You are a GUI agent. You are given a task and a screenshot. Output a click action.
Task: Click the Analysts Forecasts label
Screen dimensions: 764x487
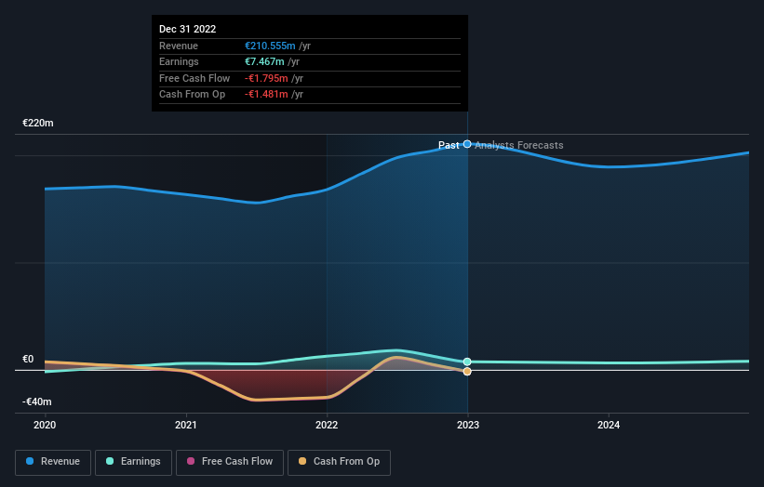pyautogui.click(x=519, y=145)
